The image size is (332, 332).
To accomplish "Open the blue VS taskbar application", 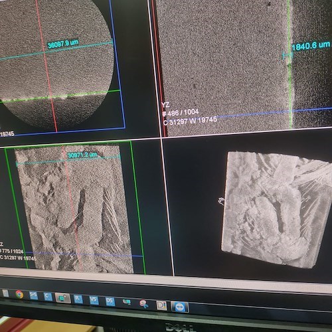I will (94, 300).
